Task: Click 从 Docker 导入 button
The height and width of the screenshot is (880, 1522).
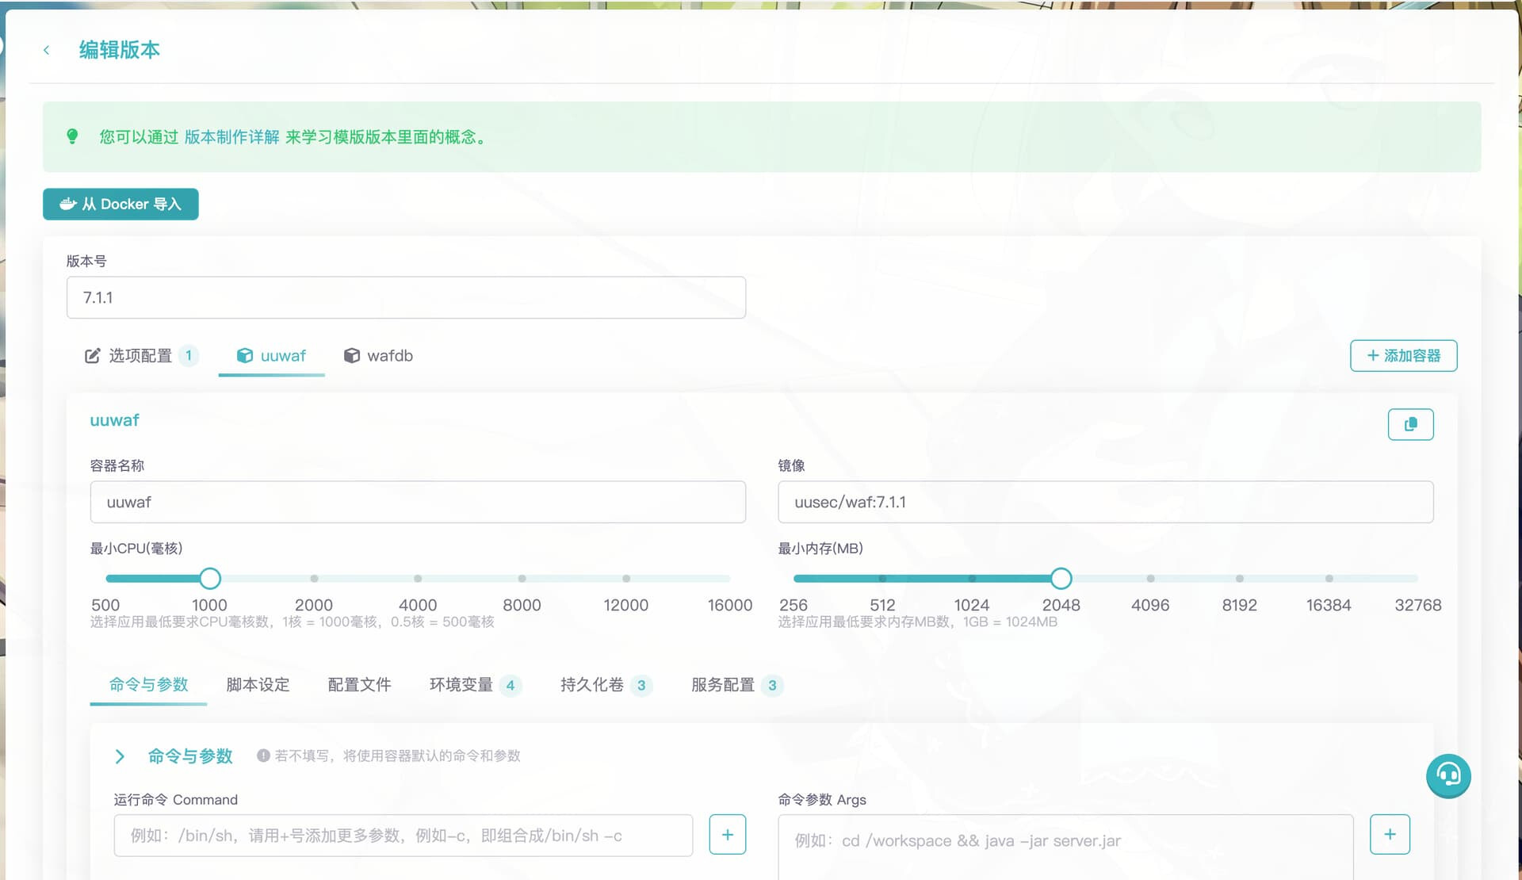Action: click(120, 204)
